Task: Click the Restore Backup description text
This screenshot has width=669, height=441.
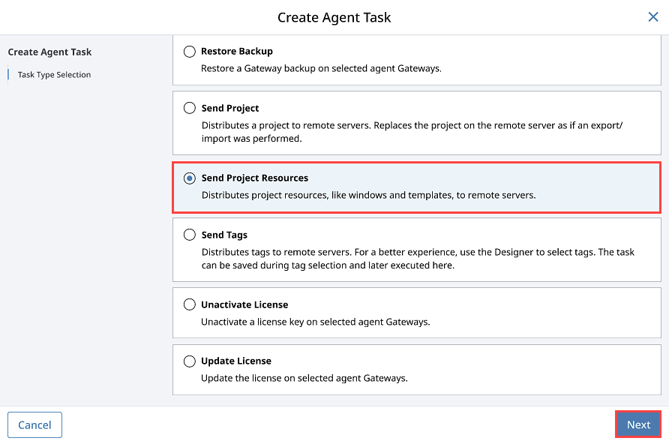Action: [x=321, y=68]
